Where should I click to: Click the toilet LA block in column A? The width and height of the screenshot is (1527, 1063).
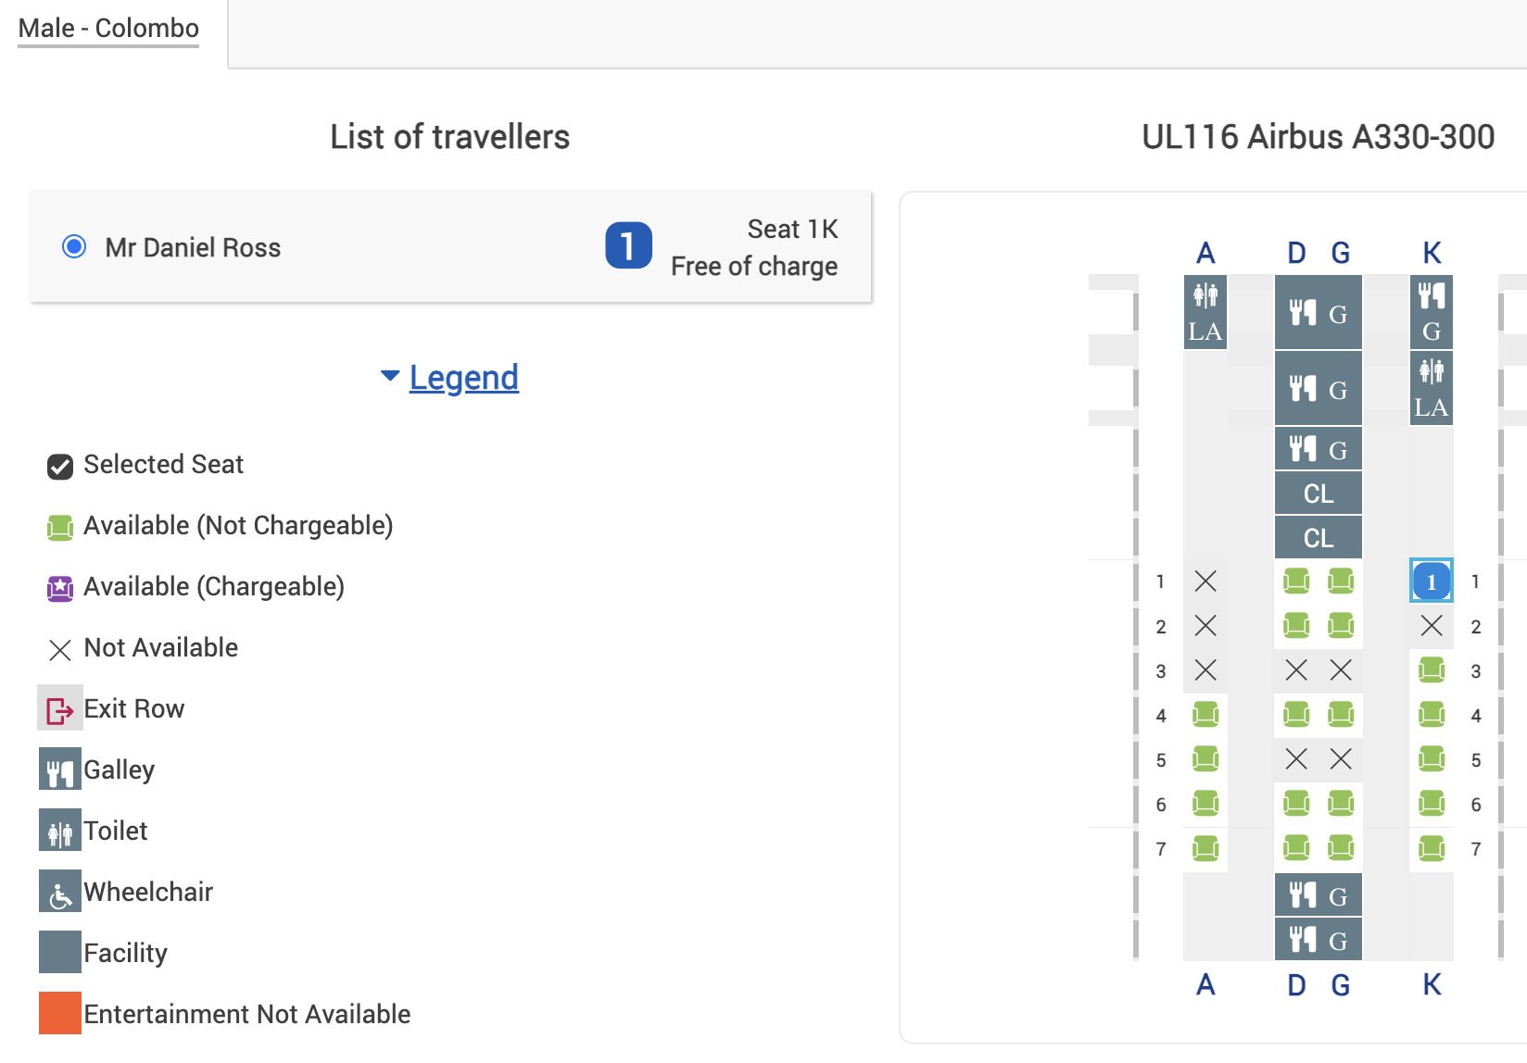(x=1205, y=312)
